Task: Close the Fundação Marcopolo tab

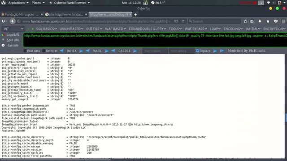Action: [x=42, y=14]
